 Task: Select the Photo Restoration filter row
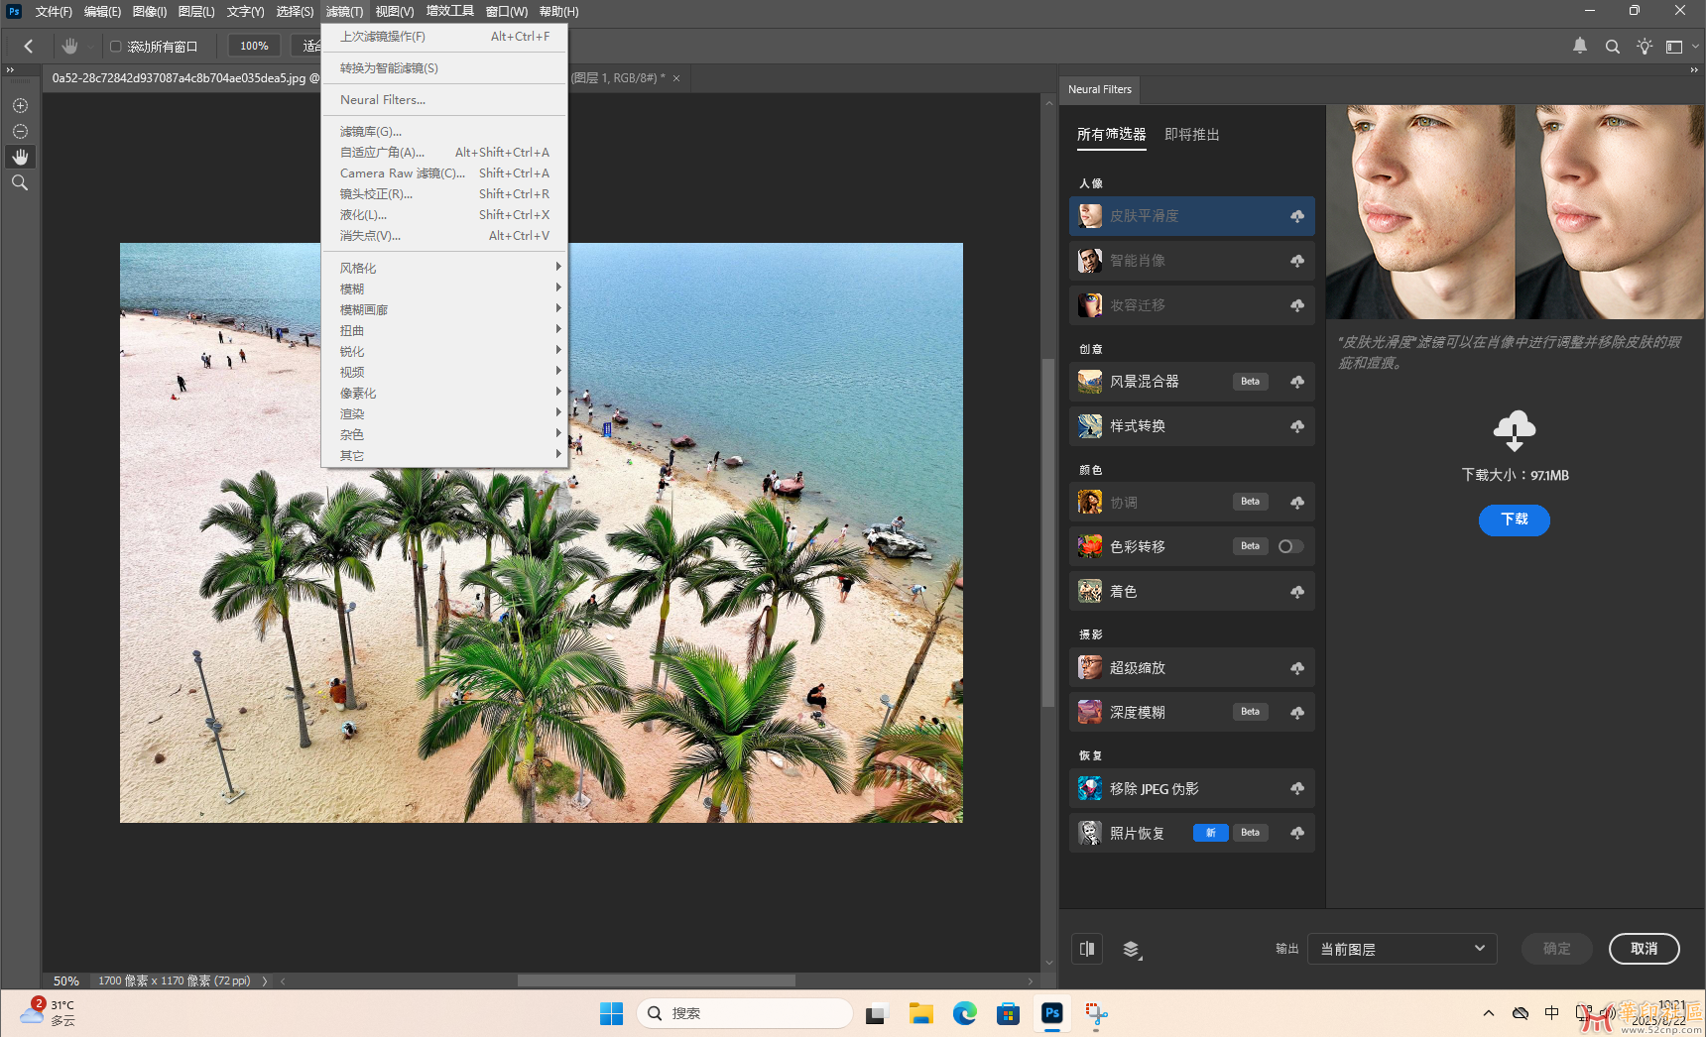1191,834
